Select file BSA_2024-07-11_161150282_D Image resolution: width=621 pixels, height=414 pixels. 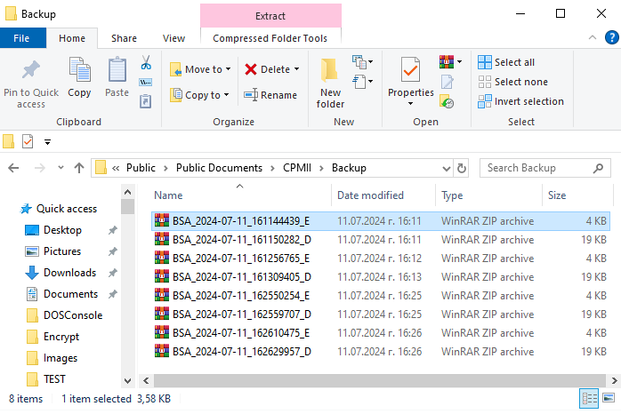[380, 240]
